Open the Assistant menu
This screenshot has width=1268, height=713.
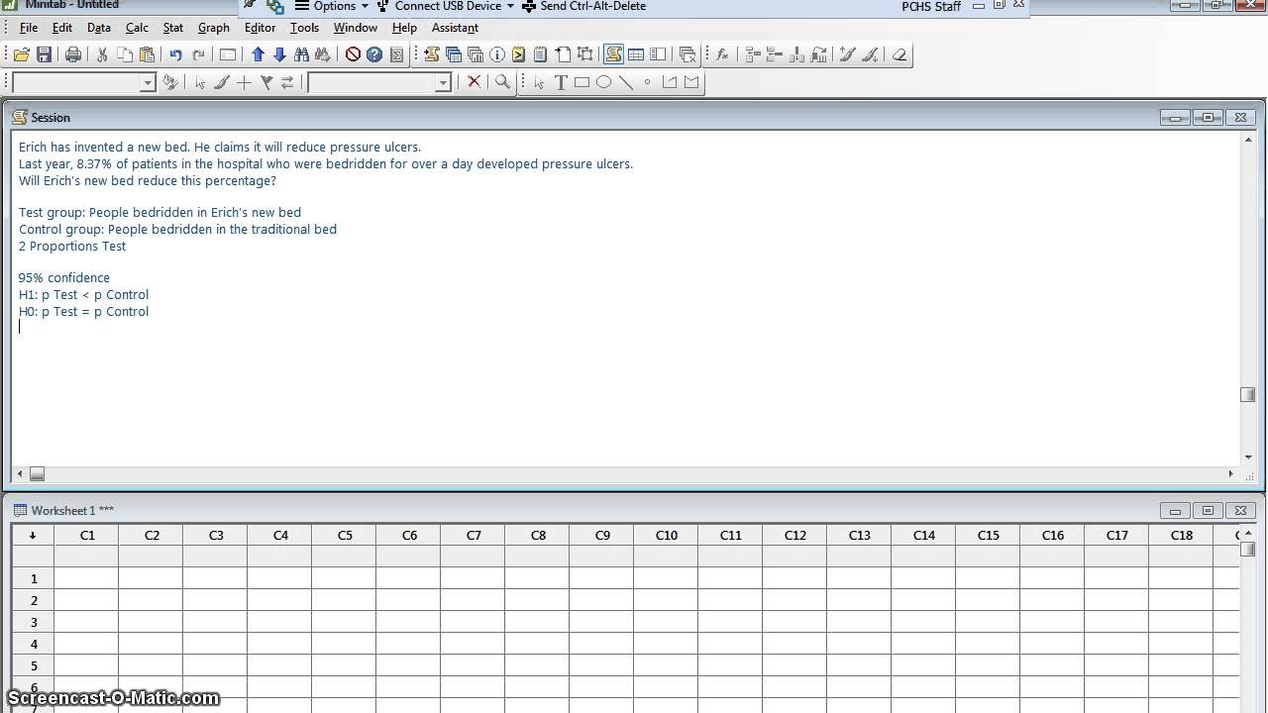pos(455,28)
